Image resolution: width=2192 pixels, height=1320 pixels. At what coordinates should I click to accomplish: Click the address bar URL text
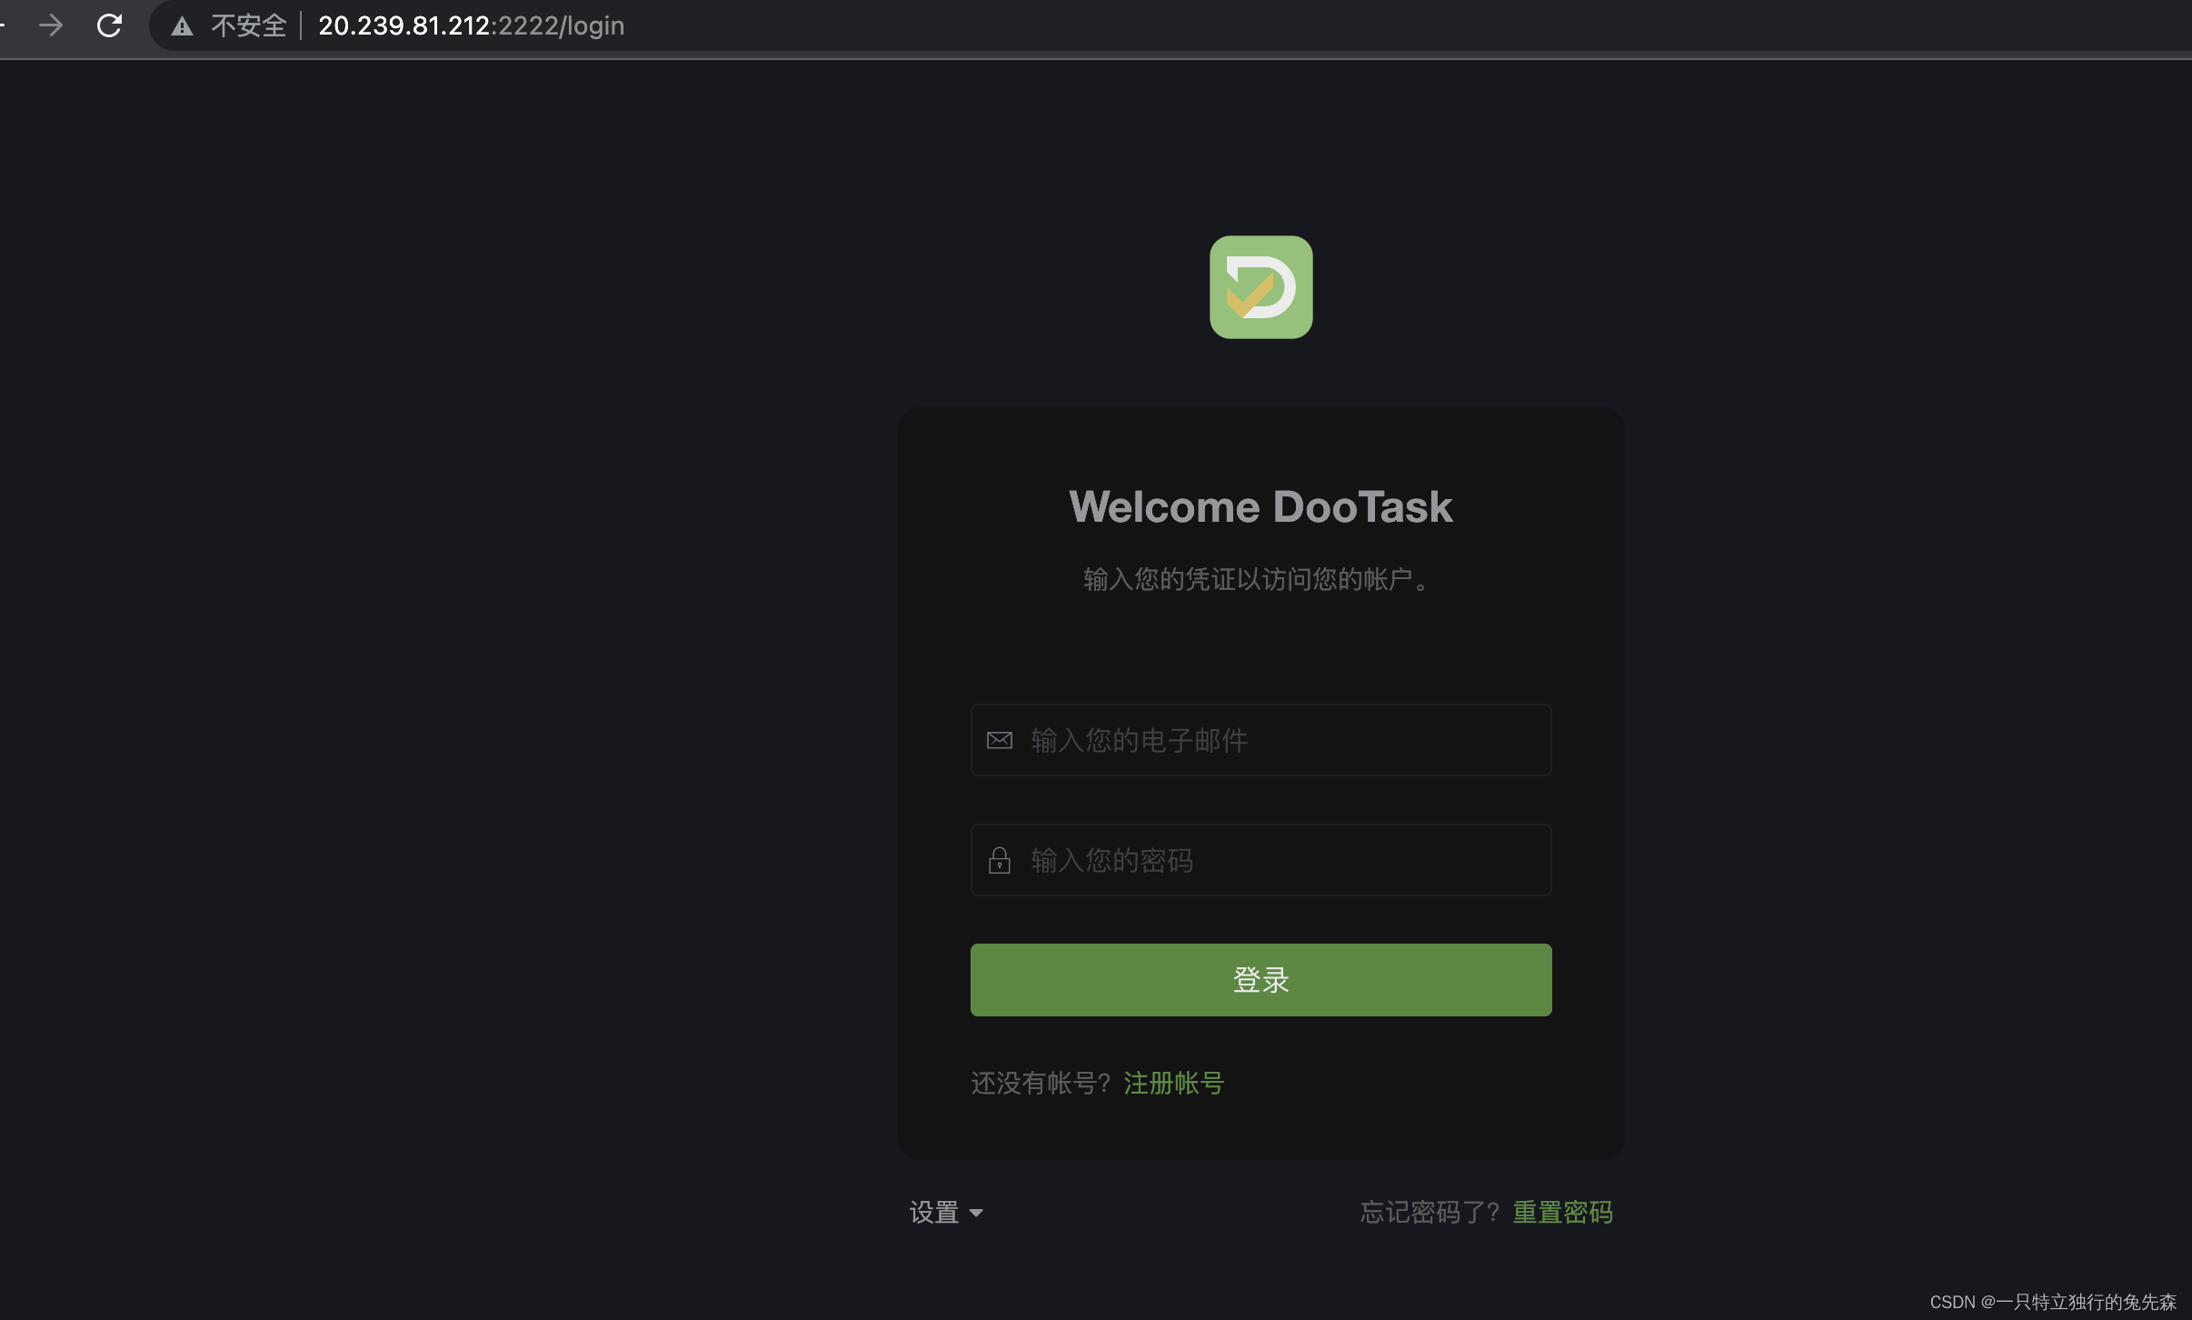(x=471, y=25)
